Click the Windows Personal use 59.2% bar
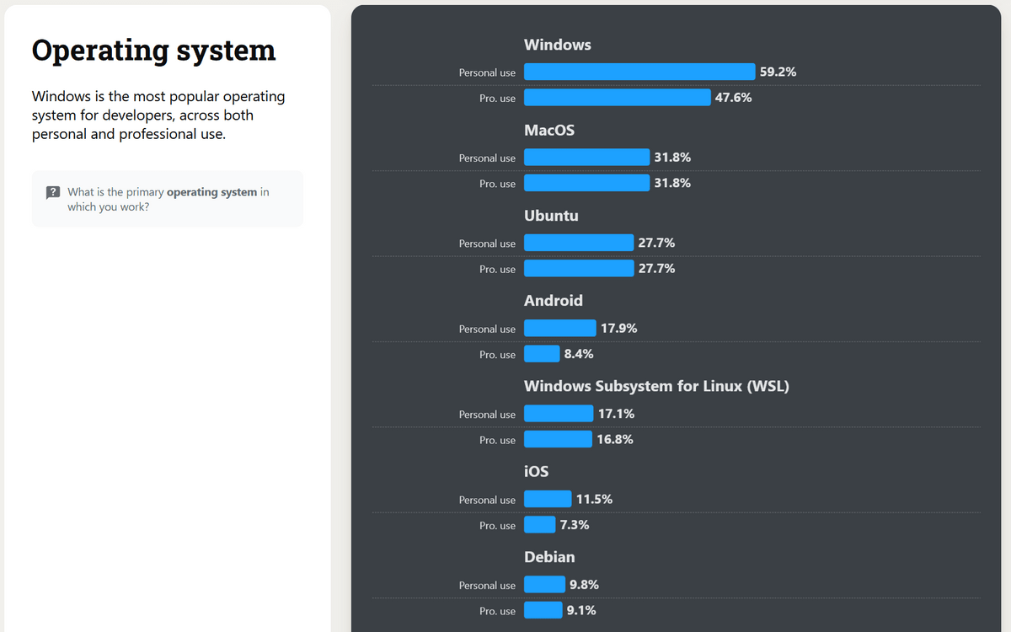 pos(639,72)
